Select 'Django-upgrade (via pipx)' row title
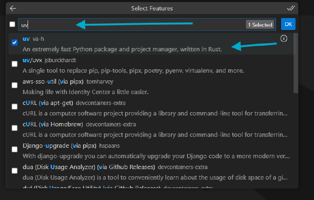314x200 pixels. pos(59,146)
